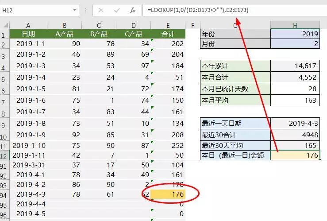
Task: Select month value cell 2
Action: click(x=295, y=43)
